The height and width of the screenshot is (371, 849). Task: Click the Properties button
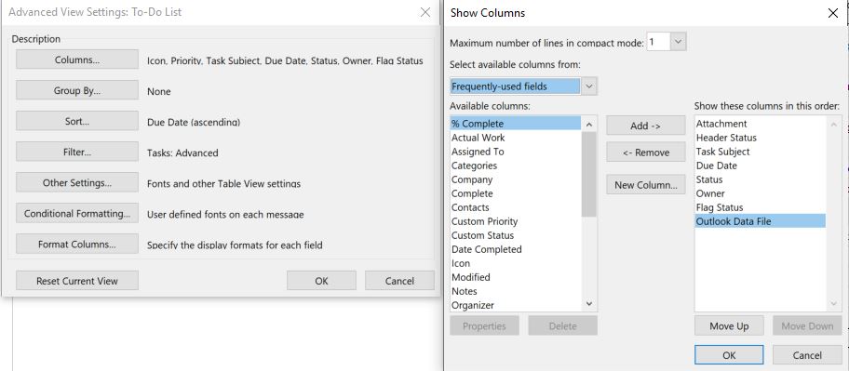[484, 326]
